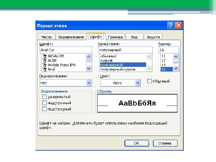Click the size list scrollbar thumb
Image resolution: width=216 pixels, height=162 pixels.
[x=175, y=62]
